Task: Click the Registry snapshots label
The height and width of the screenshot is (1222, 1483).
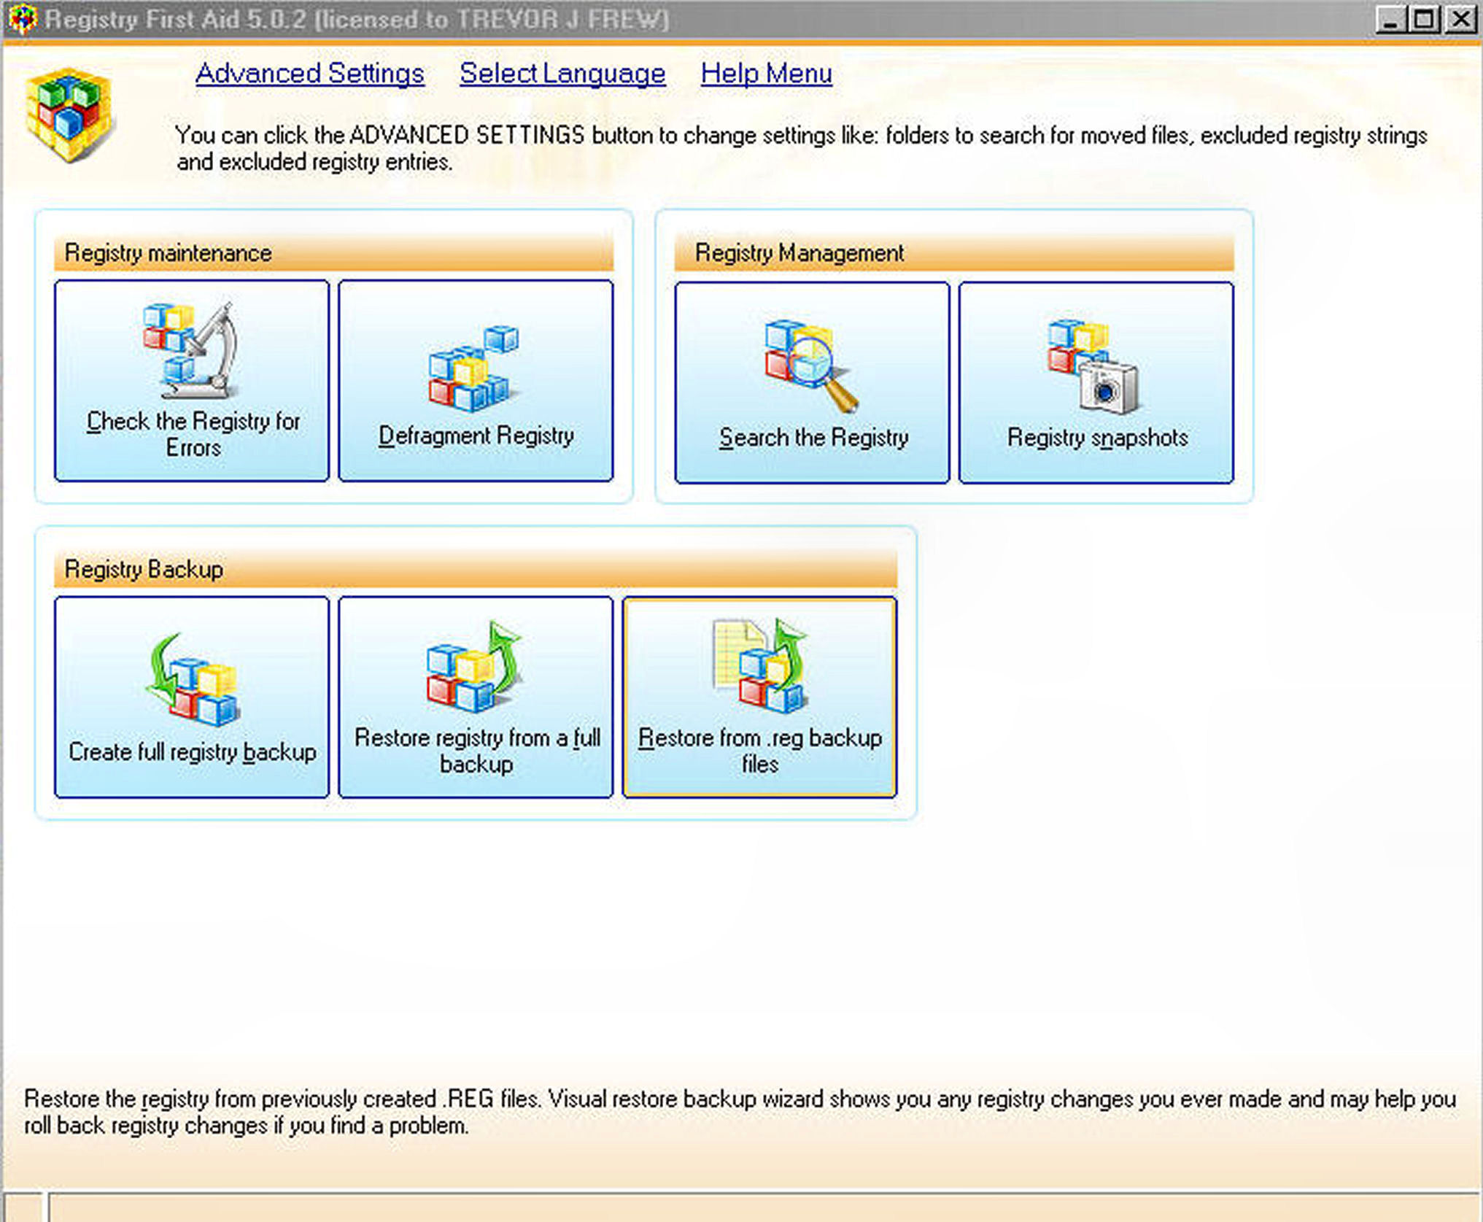Action: 1097,438
